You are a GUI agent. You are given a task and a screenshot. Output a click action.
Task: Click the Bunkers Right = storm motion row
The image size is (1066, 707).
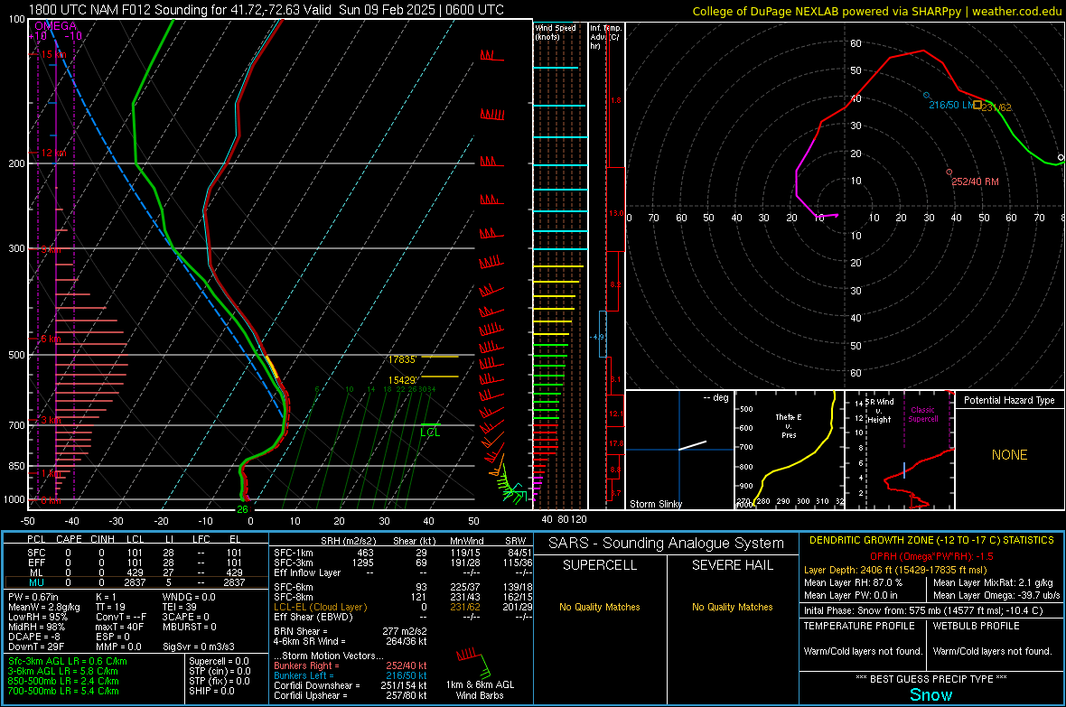351,665
